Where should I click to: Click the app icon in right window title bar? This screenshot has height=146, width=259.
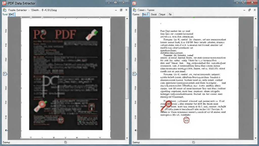click(134, 3)
